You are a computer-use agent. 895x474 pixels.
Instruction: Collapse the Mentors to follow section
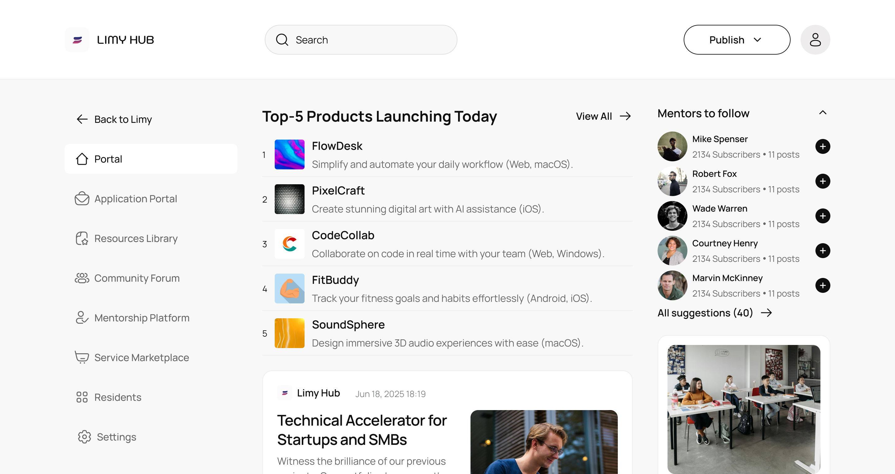(x=822, y=112)
